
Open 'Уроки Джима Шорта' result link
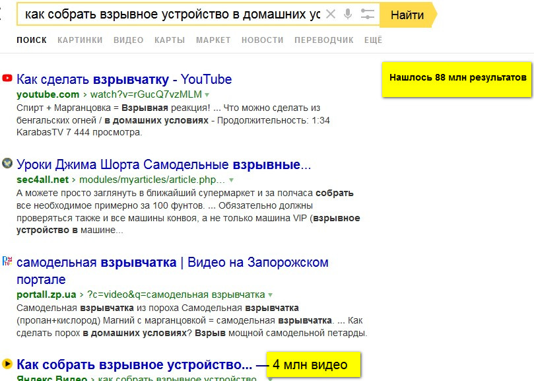click(x=164, y=164)
